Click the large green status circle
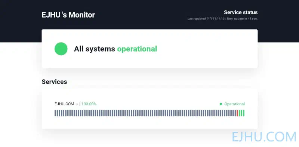Image resolution: width=299 pixels, height=147 pixels. tap(61, 49)
